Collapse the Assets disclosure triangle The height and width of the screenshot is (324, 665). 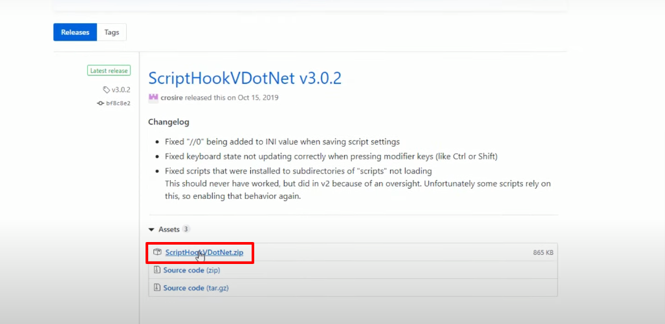(x=151, y=229)
